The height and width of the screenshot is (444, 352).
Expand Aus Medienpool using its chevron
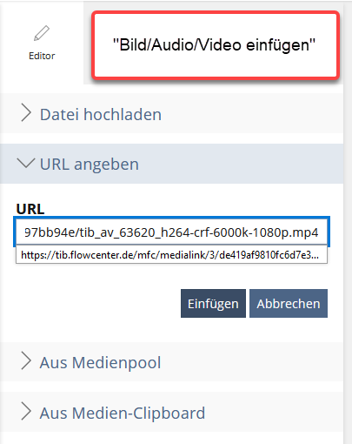[26, 361]
